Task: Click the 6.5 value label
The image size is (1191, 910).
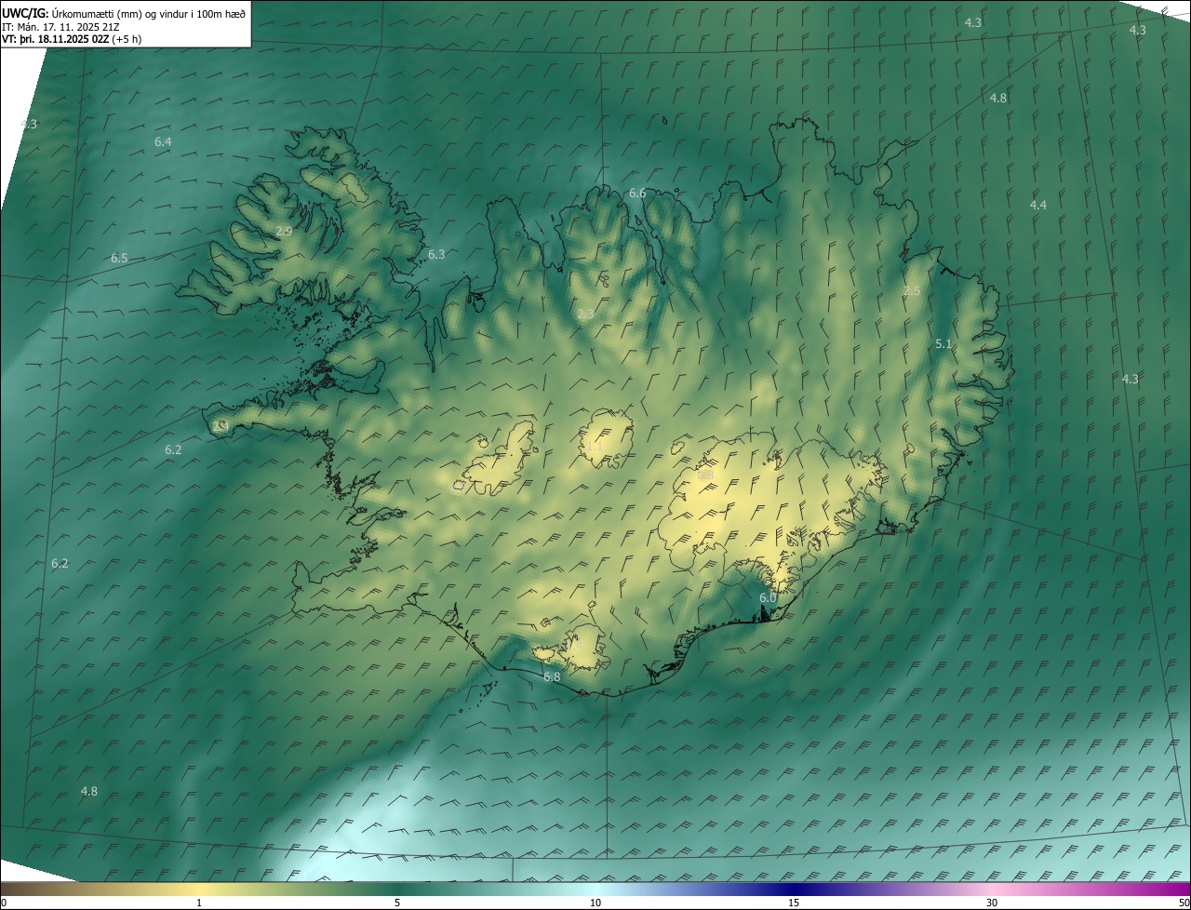Action: [119, 258]
